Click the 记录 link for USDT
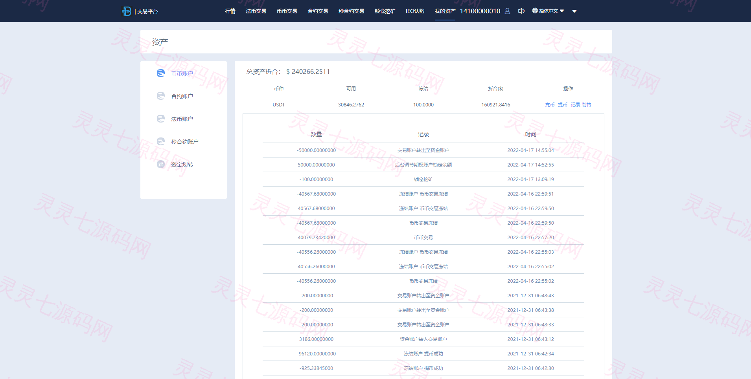This screenshot has width=751, height=379. tap(575, 105)
